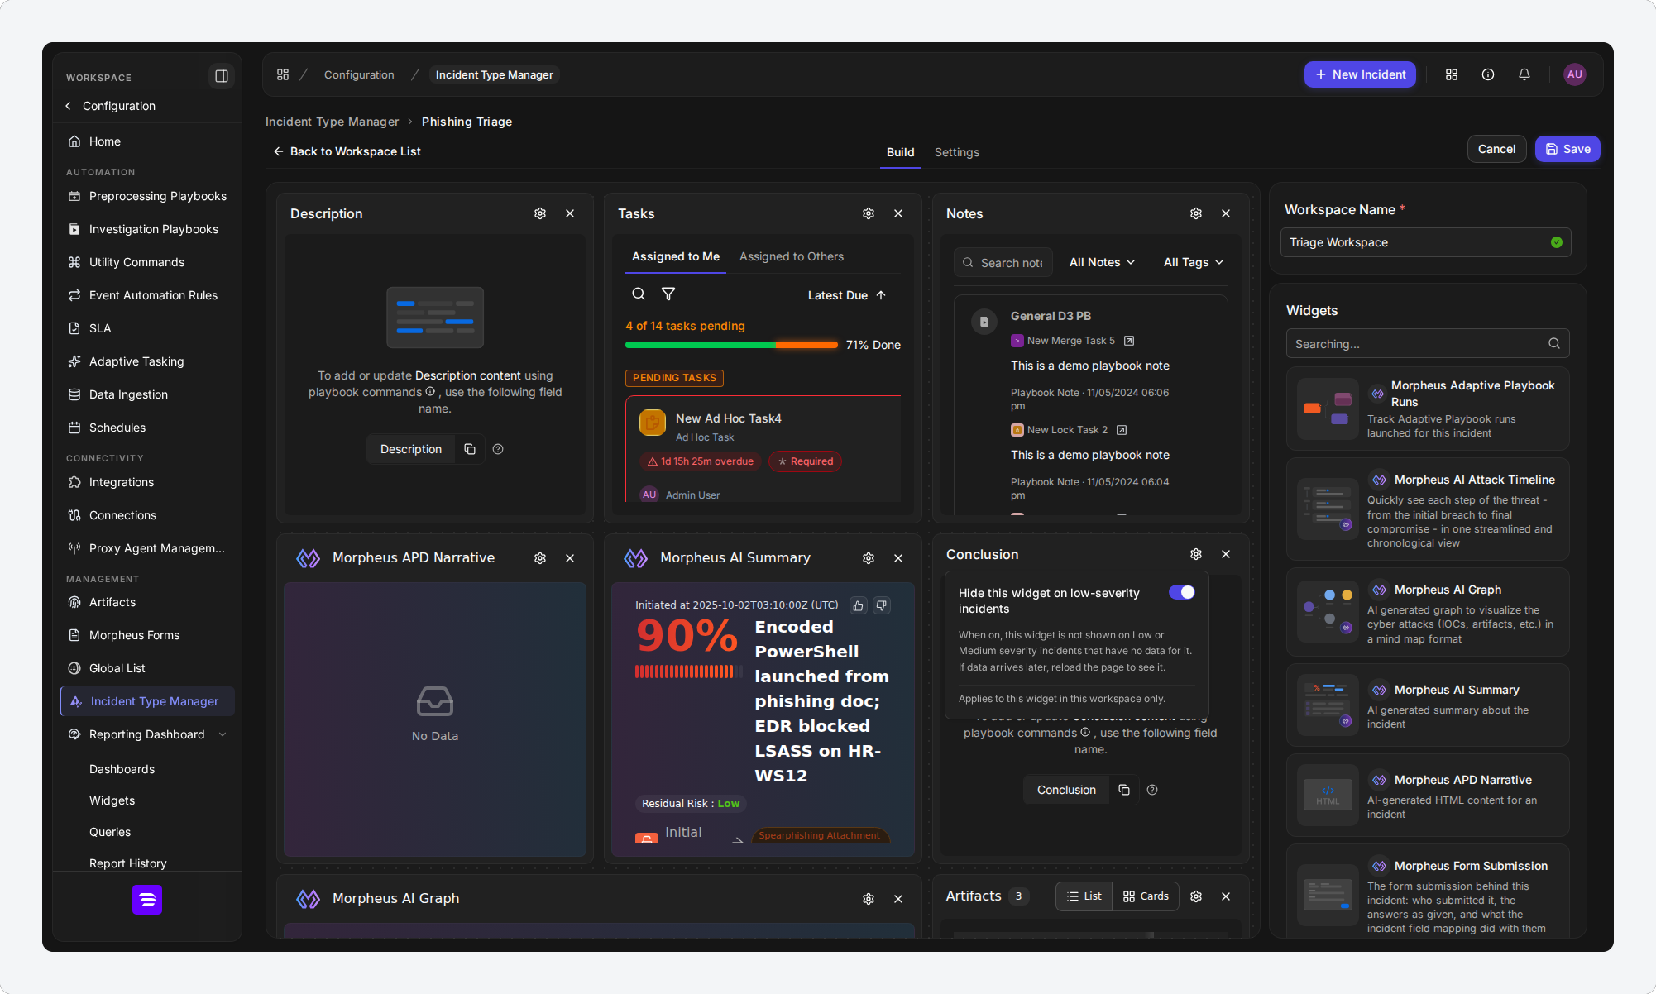Collapse the workspace sidebar panel icon
Screen dimensions: 1656x994
tap(222, 76)
